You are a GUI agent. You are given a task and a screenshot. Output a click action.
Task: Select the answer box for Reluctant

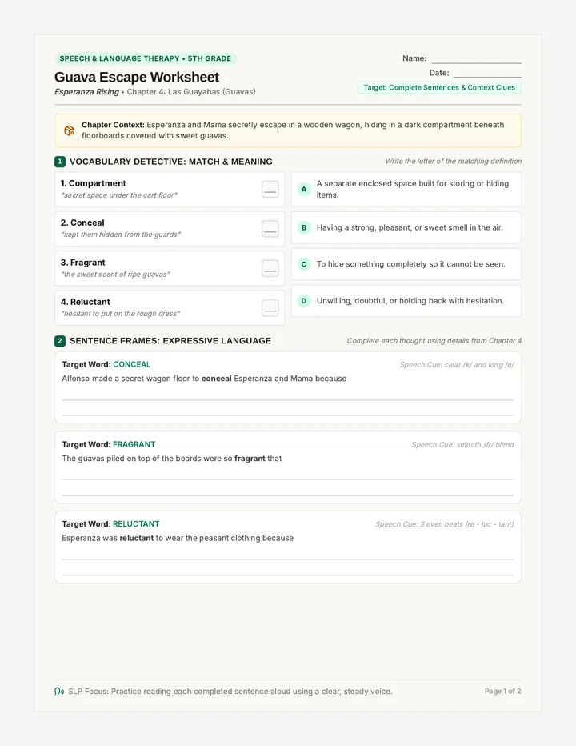pos(270,308)
